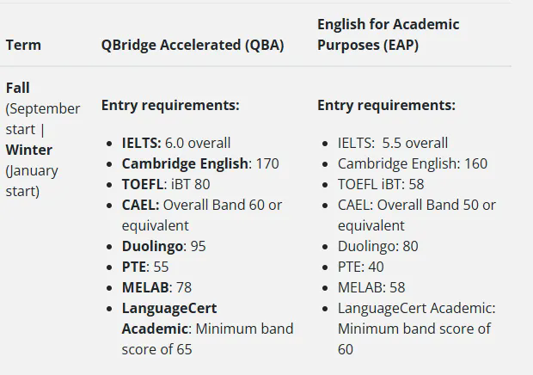Select the TOEFL iBT 58 entry
The height and width of the screenshot is (375, 533).
click(x=381, y=184)
